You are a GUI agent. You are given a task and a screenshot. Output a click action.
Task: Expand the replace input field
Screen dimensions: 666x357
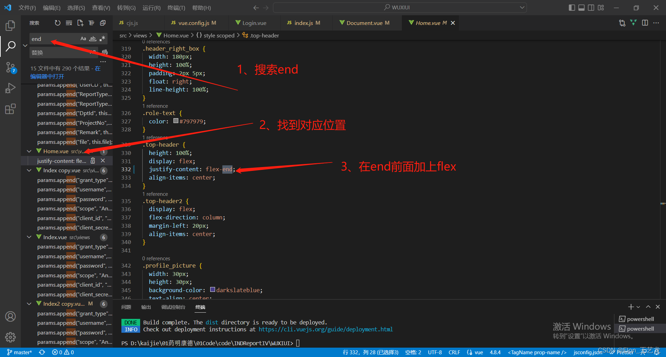point(25,45)
